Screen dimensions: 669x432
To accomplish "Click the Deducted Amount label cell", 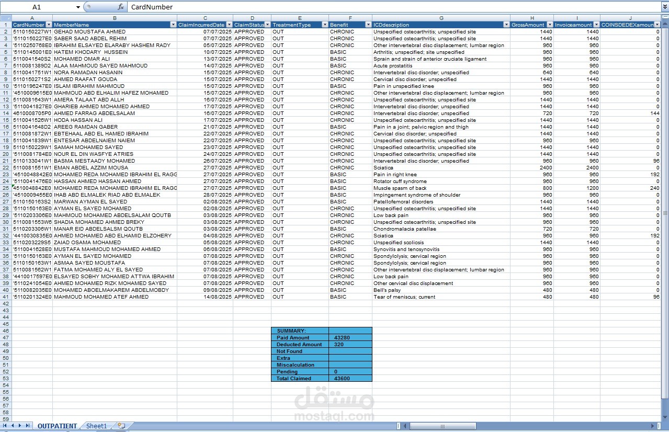I will 300,344.
